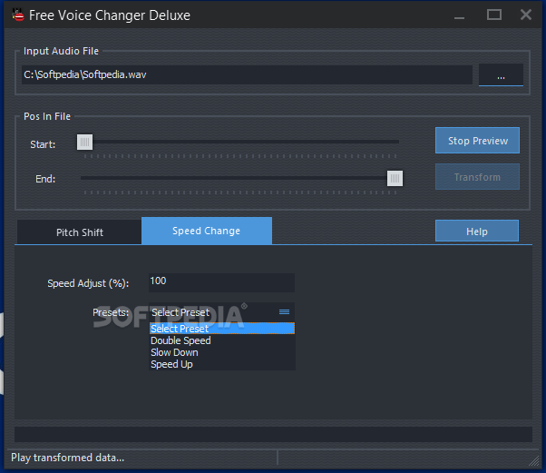Click the 'Speed Adjust (%):' label
This screenshot has height=473, width=546.
[x=88, y=283]
